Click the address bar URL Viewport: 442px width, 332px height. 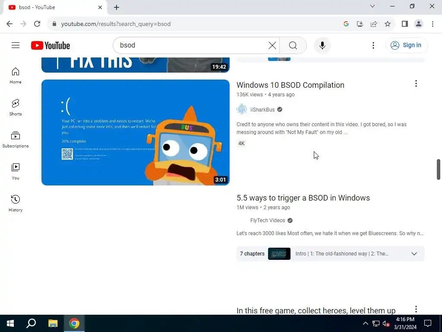pyautogui.click(x=116, y=24)
